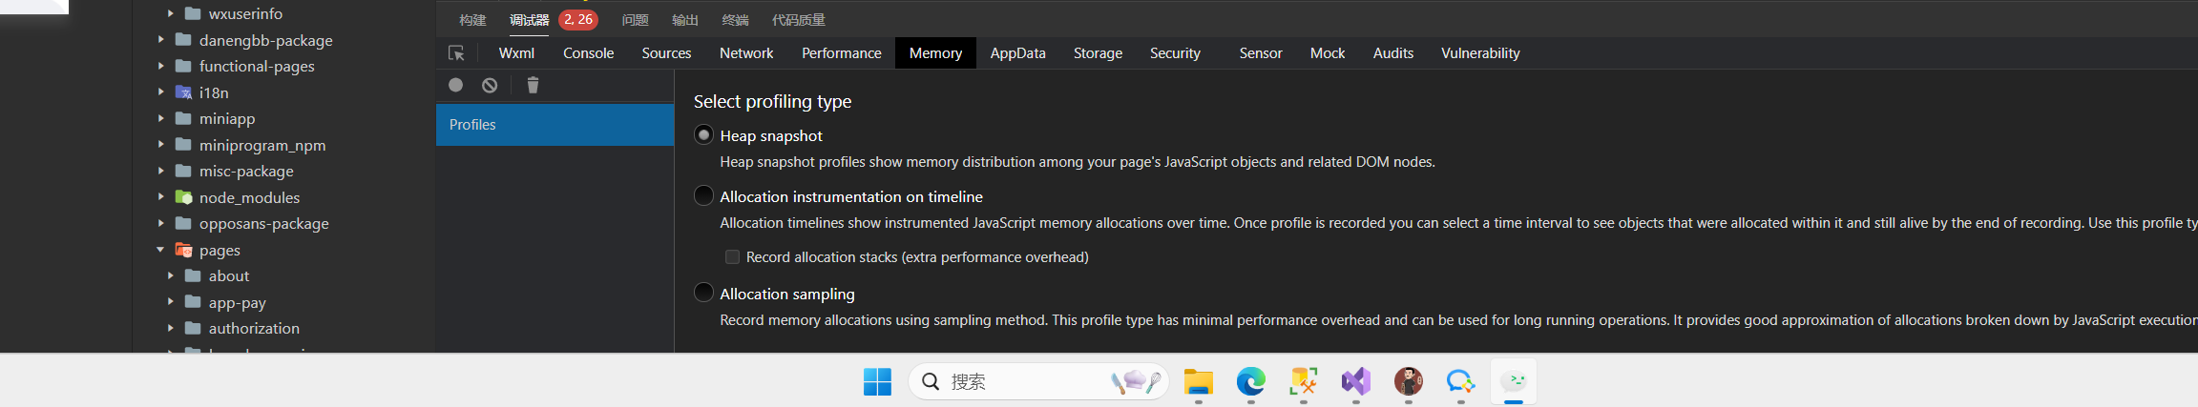Image resolution: width=2198 pixels, height=407 pixels.
Task: Collapse the pages folder
Action: tap(160, 250)
